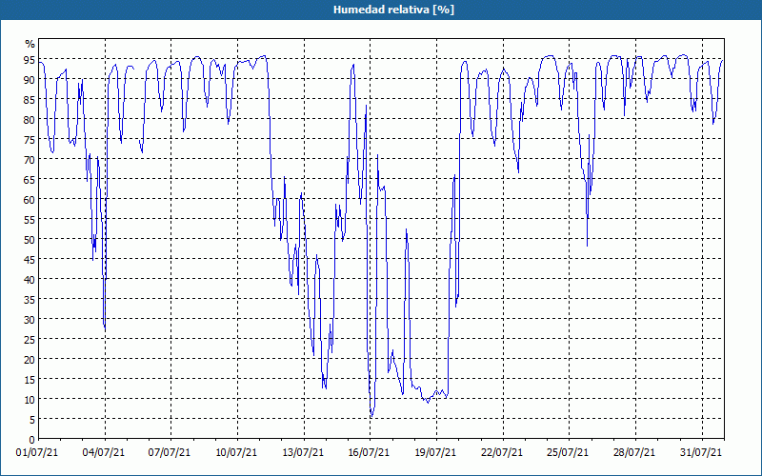Click the '%' unit label on y-axis
Viewport: 762px width, 476px height.
(30, 44)
